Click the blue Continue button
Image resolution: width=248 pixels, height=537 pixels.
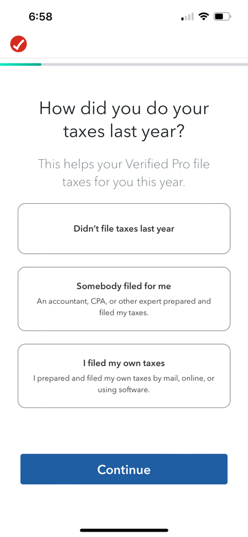click(x=124, y=469)
